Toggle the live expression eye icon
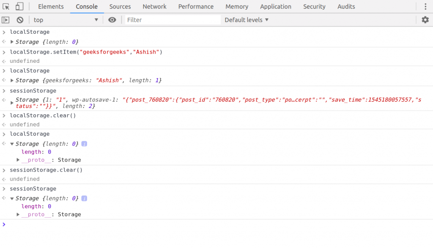 point(112,20)
